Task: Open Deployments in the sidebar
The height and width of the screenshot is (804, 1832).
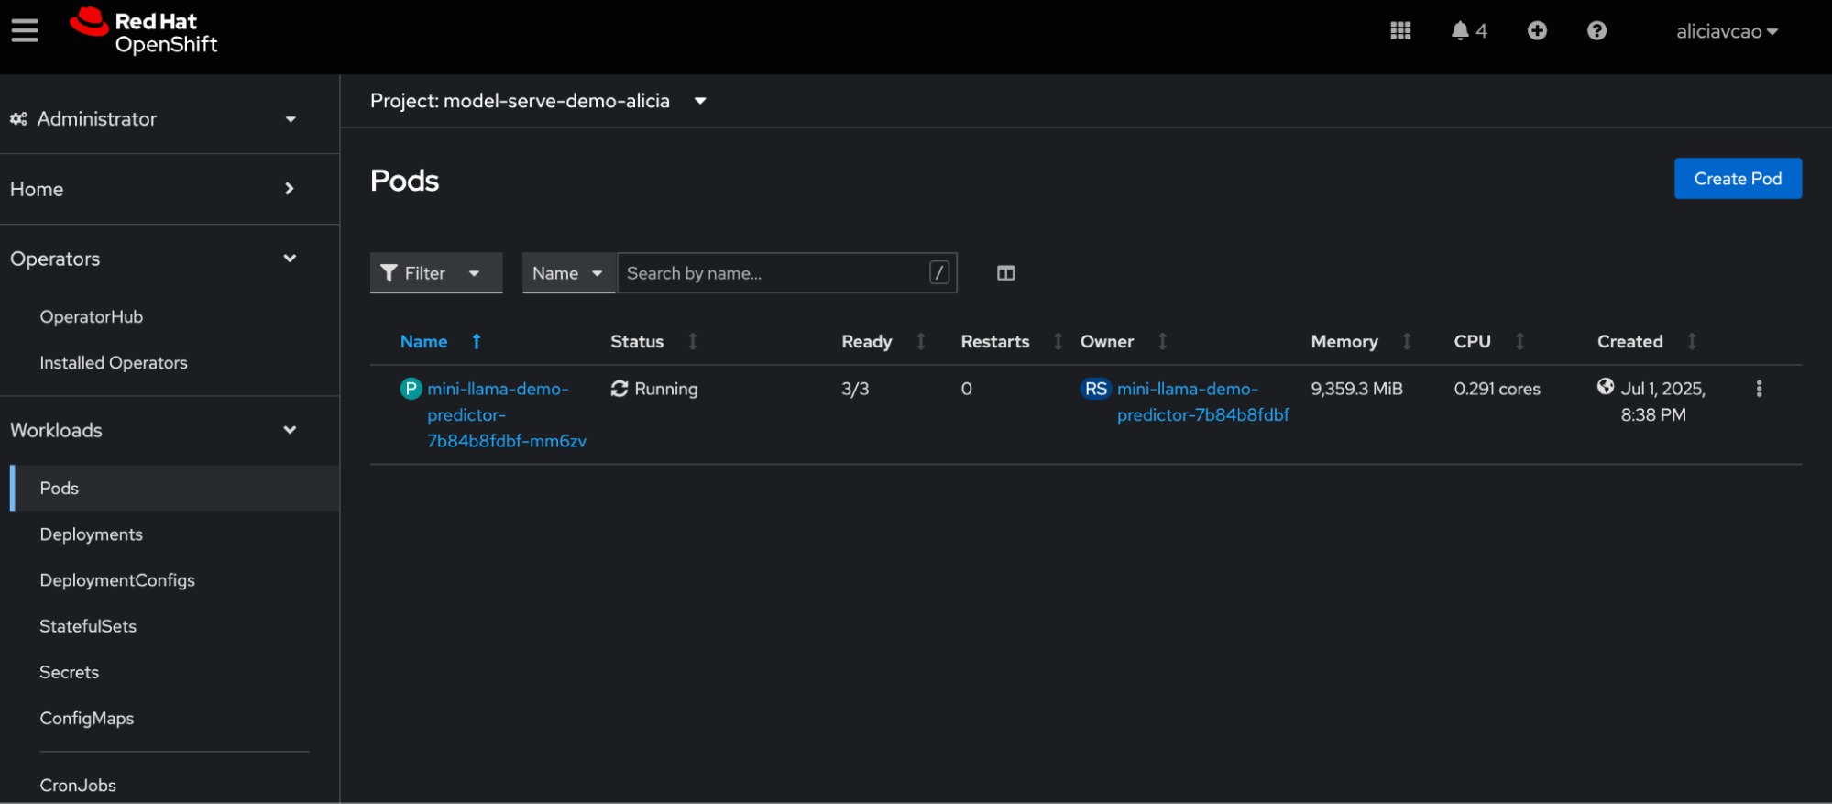Action: point(91,534)
